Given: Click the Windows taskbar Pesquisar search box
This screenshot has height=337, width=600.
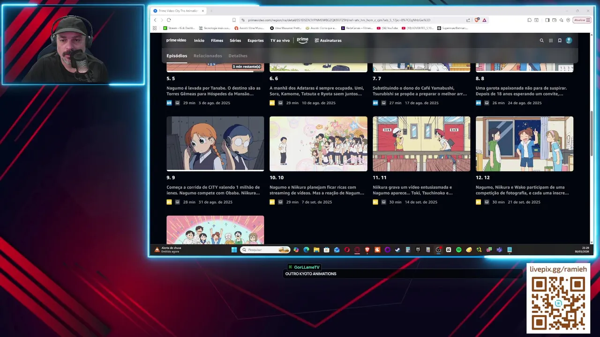Looking at the screenshot, I should pos(266,250).
